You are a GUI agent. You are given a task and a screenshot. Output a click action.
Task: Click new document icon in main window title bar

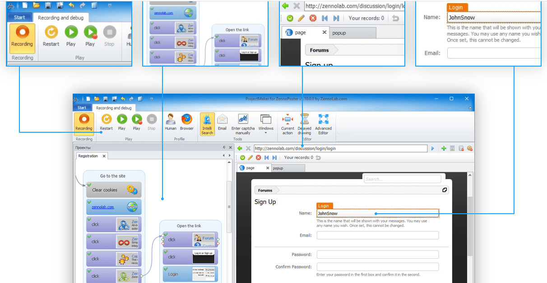coord(88,99)
